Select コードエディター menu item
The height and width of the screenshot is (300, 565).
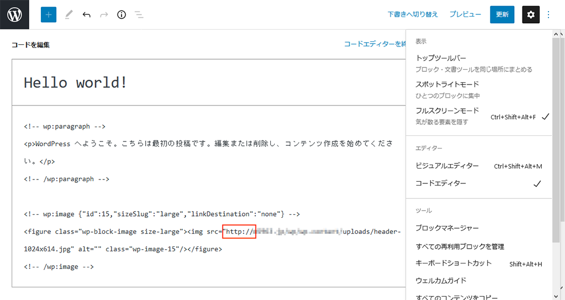(479, 183)
